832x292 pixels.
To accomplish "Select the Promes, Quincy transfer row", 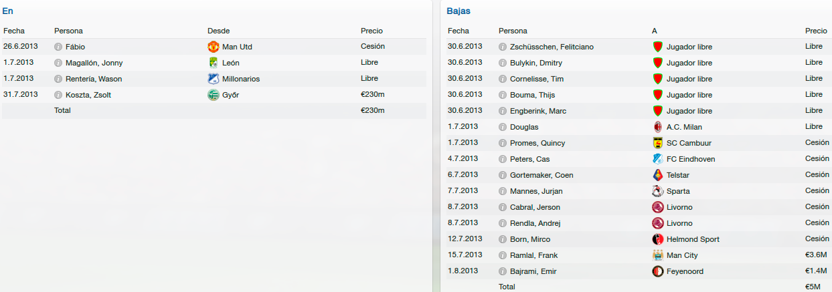I will coord(639,143).
